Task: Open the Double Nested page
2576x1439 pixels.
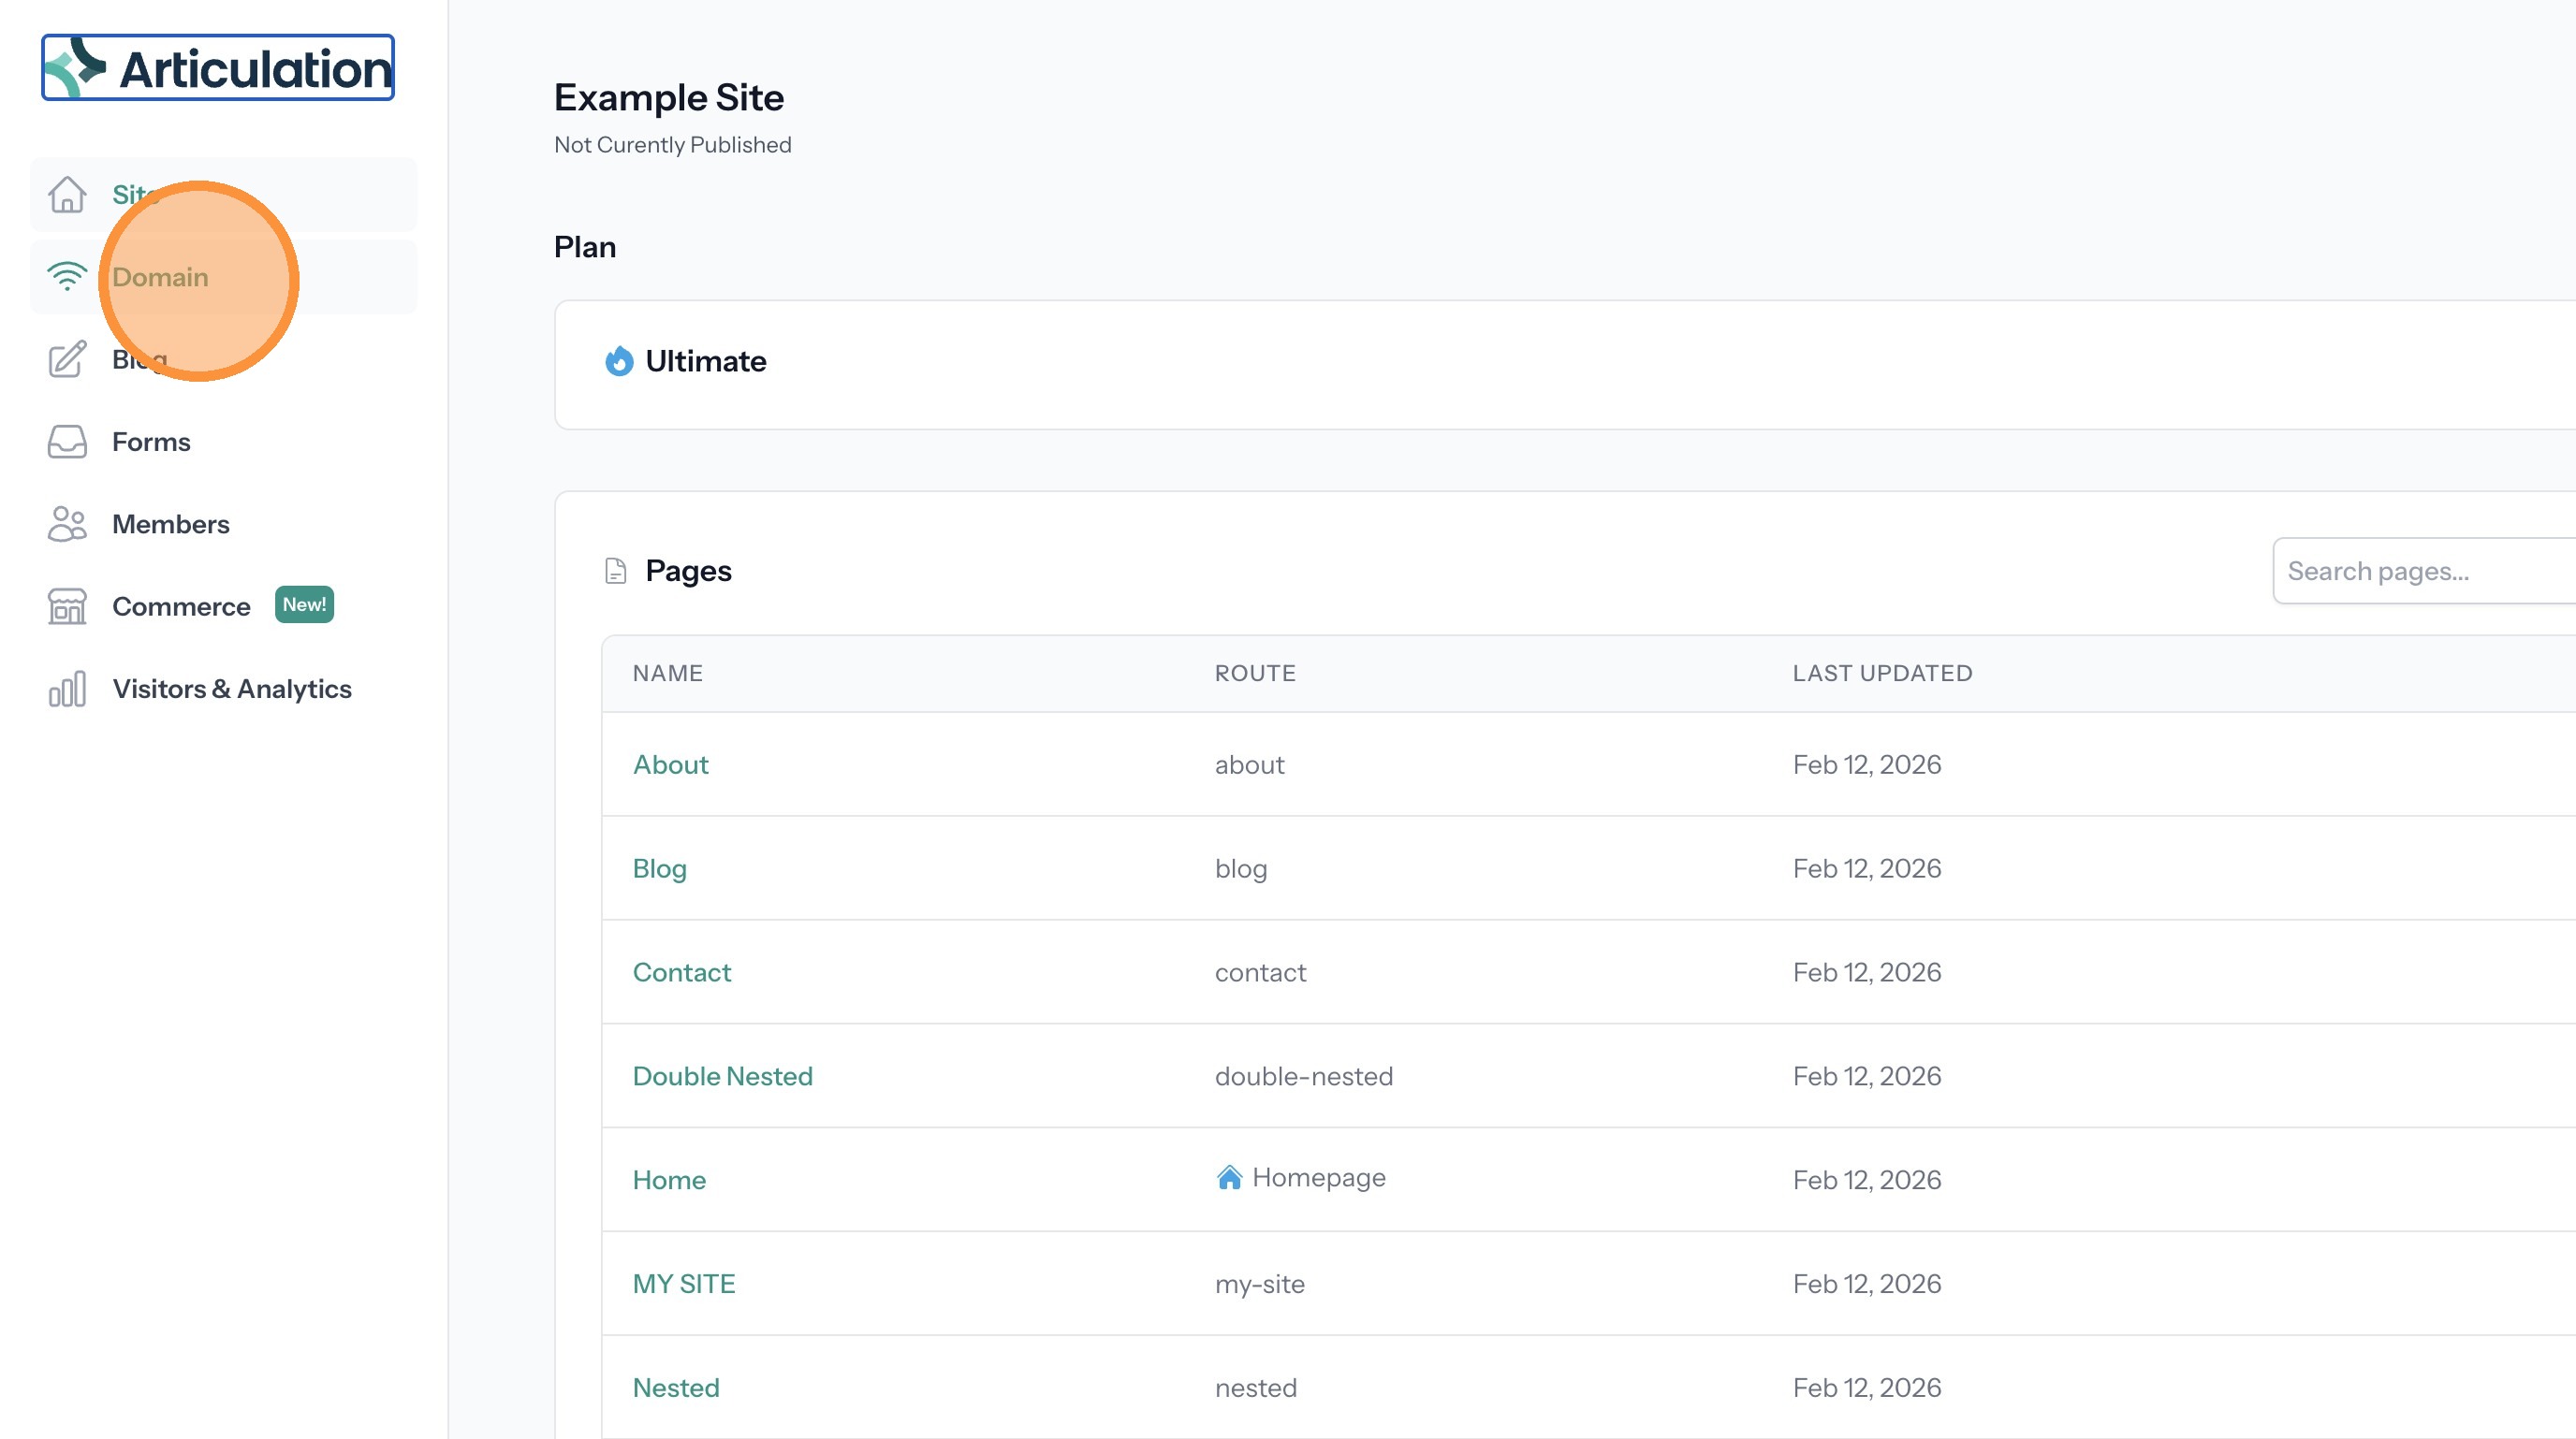Action: click(x=722, y=1076)
